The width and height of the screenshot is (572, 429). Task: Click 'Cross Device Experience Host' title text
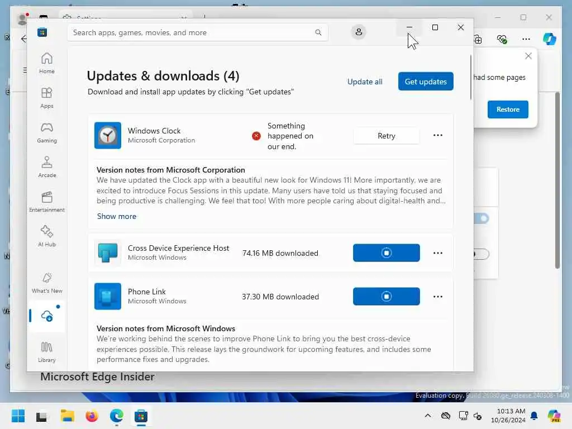click(x=178, y=248)
